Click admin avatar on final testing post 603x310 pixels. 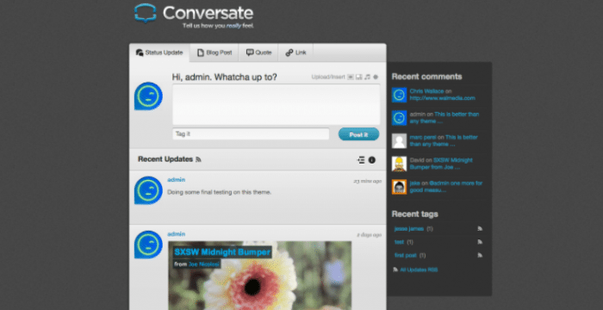[x=148, y=190]
